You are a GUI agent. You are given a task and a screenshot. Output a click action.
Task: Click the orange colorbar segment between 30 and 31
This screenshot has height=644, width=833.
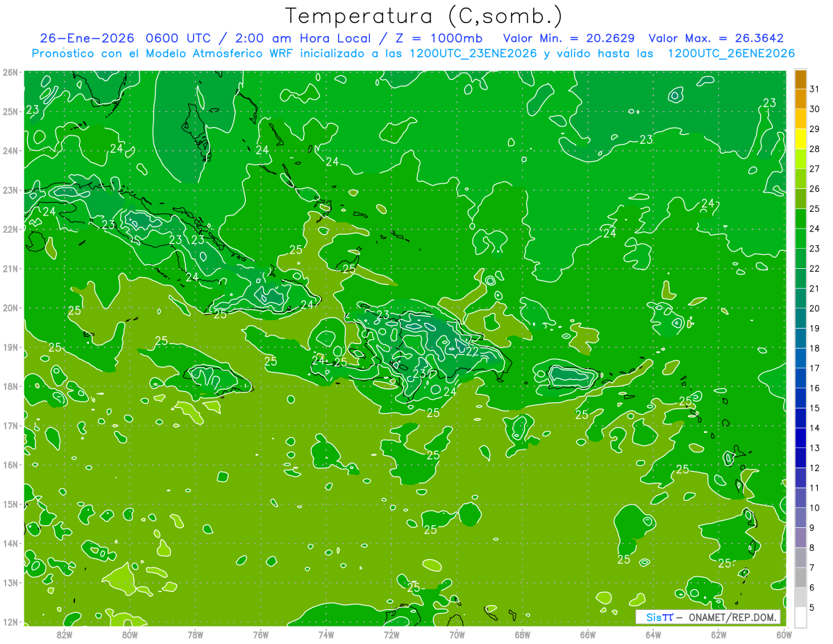coord(800,99)
